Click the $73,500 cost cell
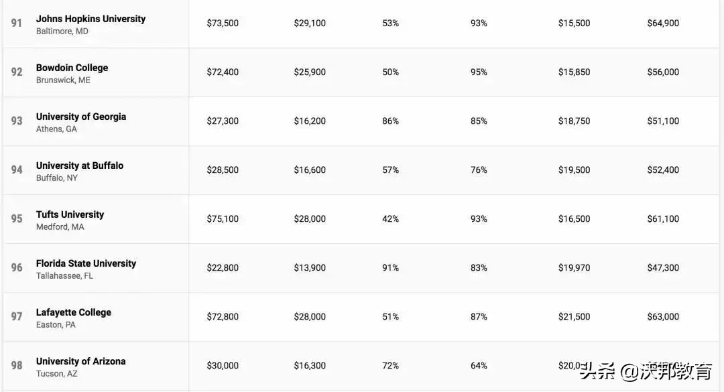724x392 pixels. (223, 23)
